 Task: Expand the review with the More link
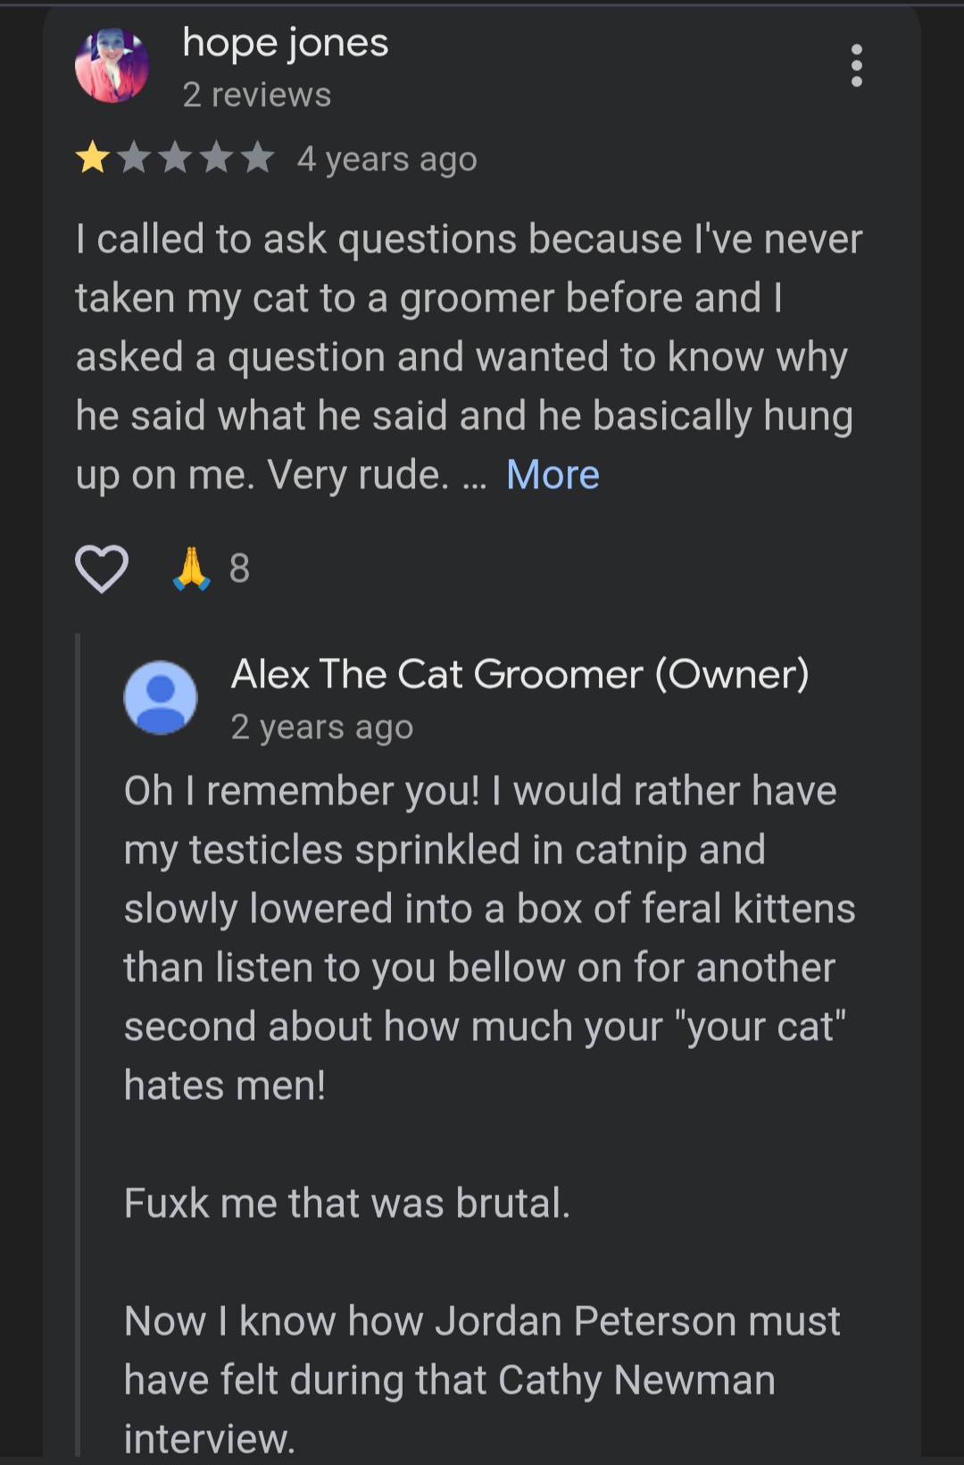tap(553, 475)
